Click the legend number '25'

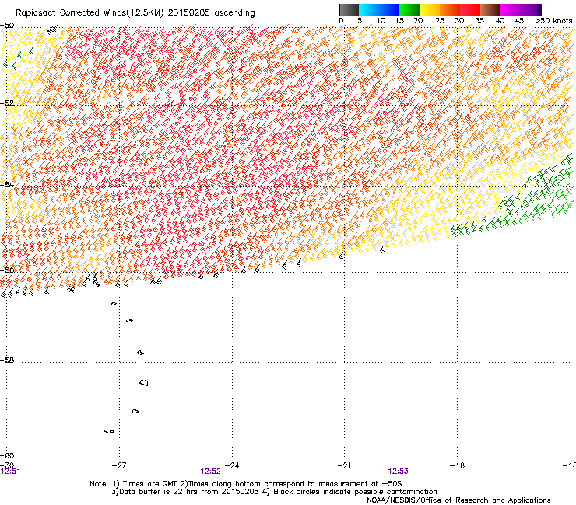click(x=439, y=21)
